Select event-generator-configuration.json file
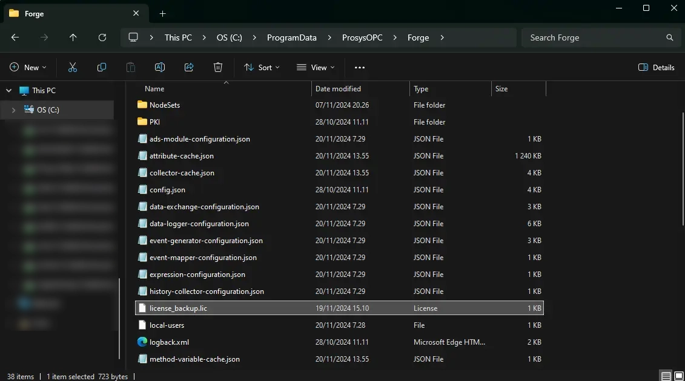This screenshot has height=381, width=685. click(339, 241)
